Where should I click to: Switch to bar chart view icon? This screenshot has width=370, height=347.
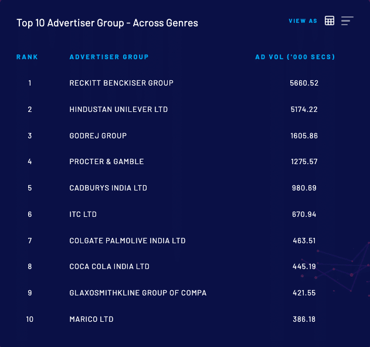(347, 21)
